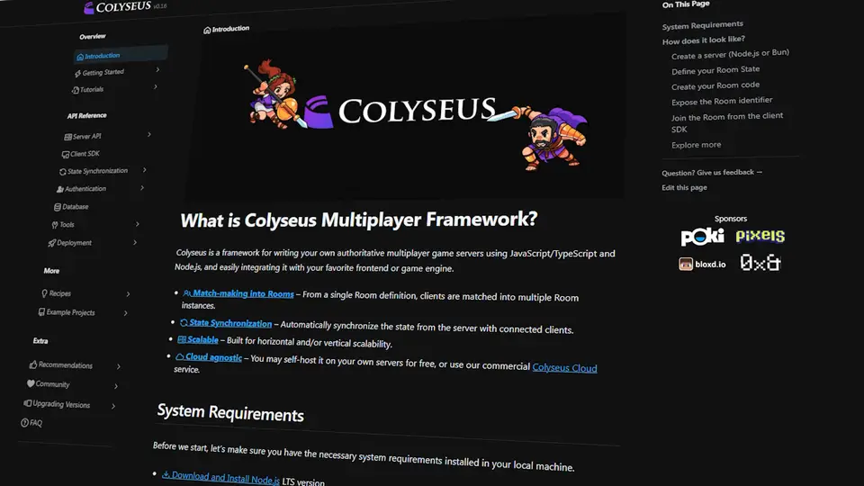
Task: Click the Deployment rocket icon
Action: 52,243
